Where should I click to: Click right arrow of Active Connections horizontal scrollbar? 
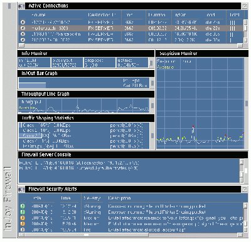(240, 45)
